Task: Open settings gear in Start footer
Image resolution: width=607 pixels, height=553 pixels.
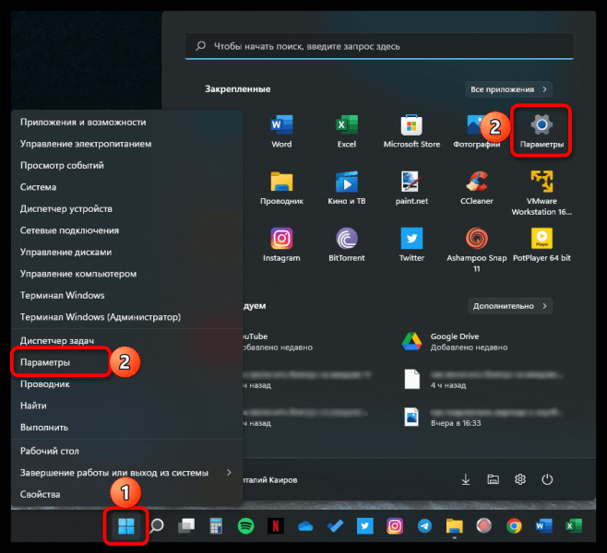Action: [520, 479]
